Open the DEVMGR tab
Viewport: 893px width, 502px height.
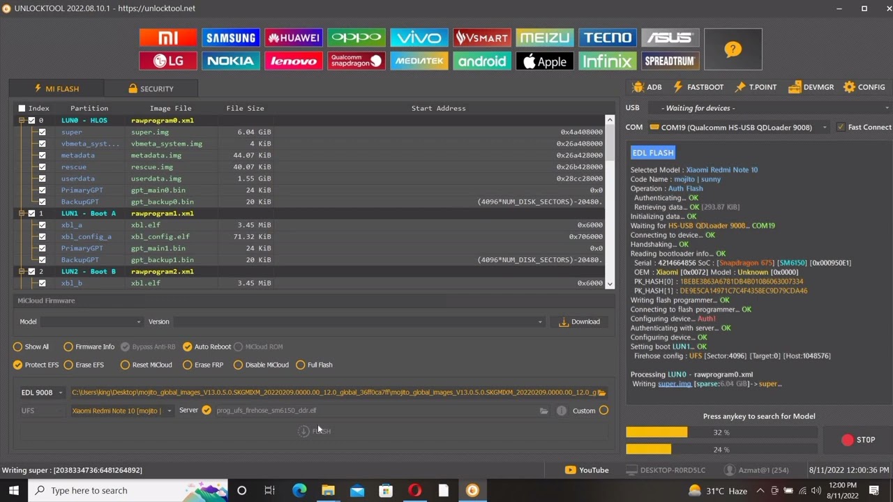tap(811, 87)
